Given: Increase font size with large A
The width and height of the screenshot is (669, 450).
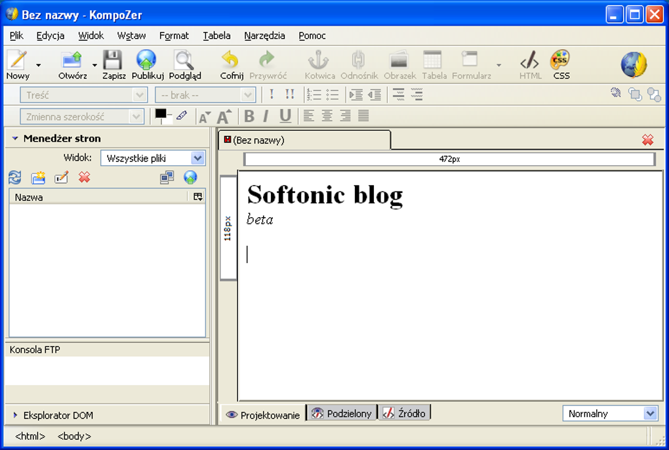Looking at the screenshot, I should [224, 116].
